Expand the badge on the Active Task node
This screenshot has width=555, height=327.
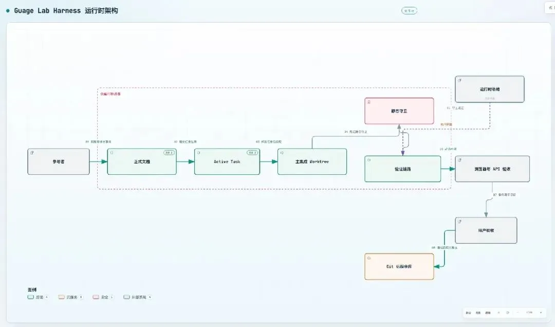tap(252, 153)
